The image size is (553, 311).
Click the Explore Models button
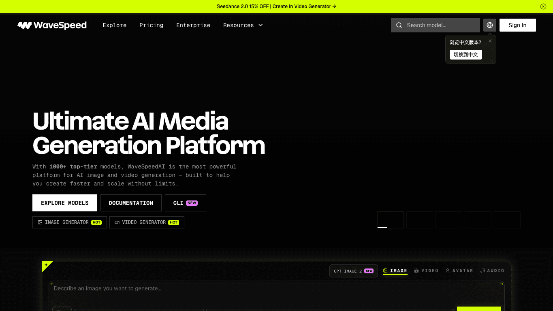pos(65,203)
